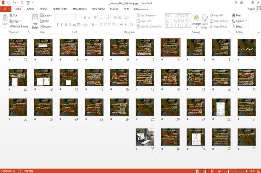Toggle Align Right paragraph alignment

click(x=109, y=25)
